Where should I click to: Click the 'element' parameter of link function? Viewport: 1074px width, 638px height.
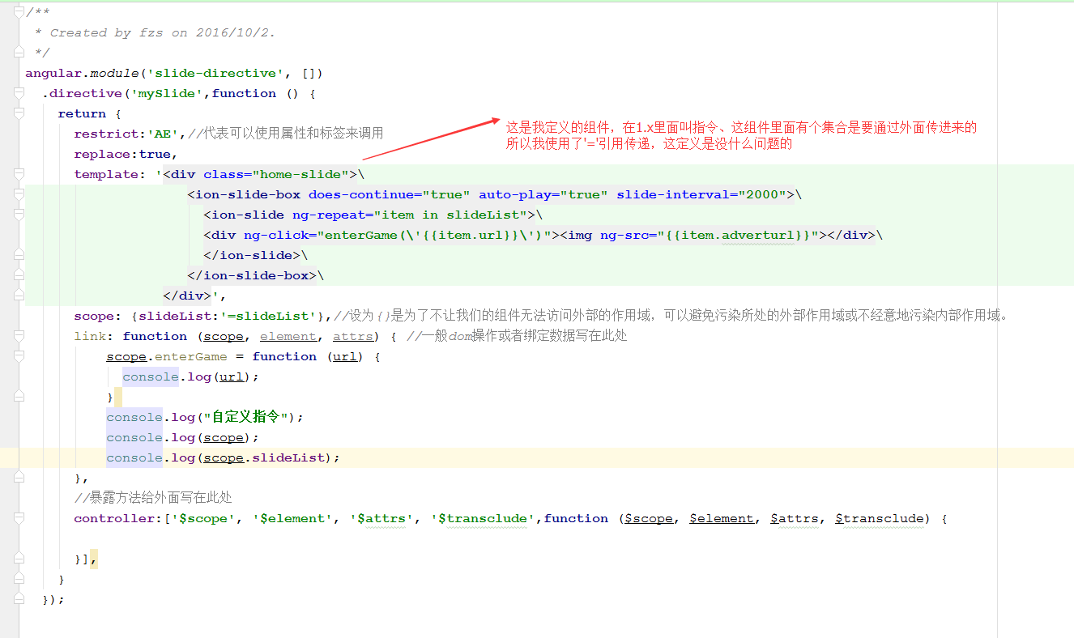coord(288,336)
